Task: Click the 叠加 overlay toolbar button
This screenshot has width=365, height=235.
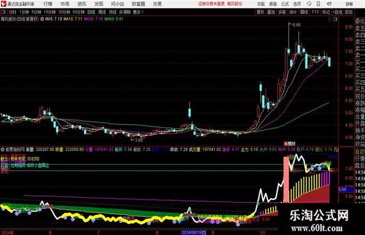Action: (271, 12)
